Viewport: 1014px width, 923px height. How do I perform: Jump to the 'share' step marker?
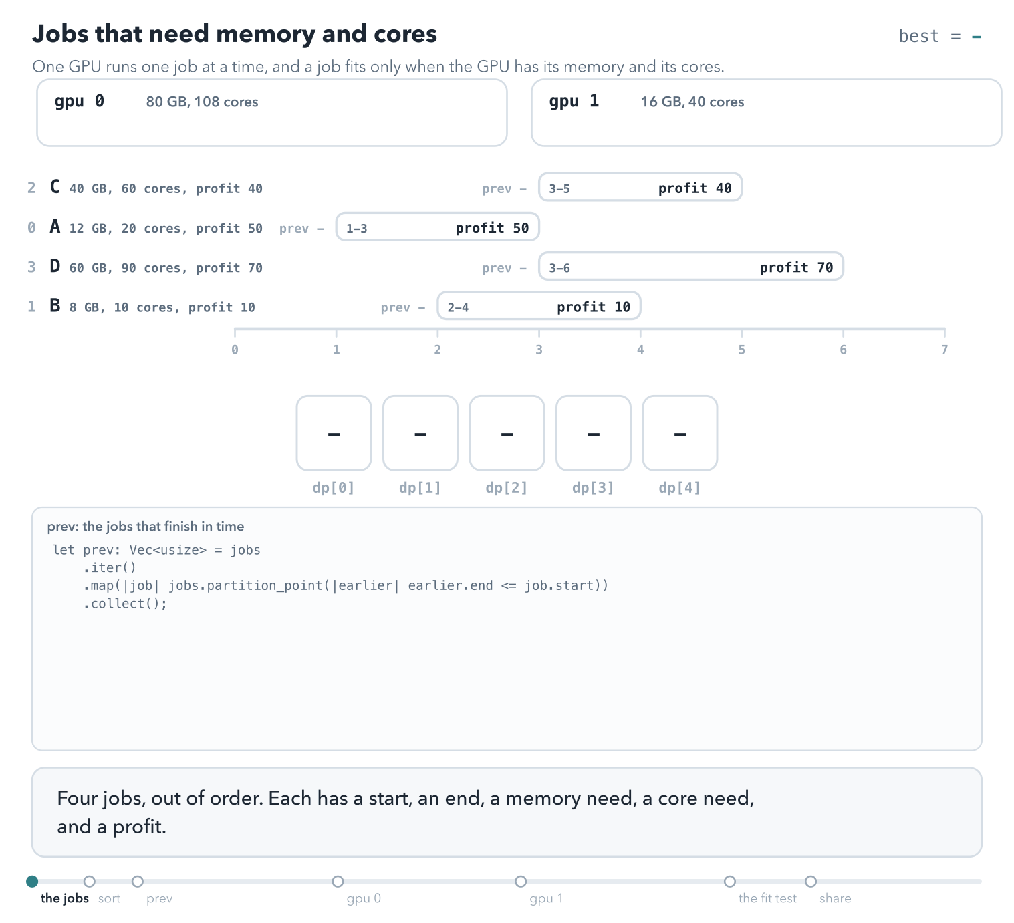coord(811,882)
